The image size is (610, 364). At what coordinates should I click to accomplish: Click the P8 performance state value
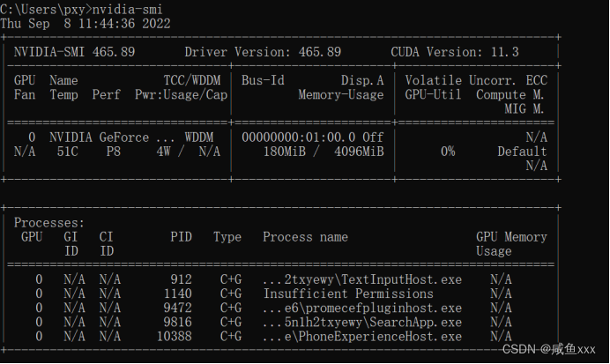(x=113, y=152)
